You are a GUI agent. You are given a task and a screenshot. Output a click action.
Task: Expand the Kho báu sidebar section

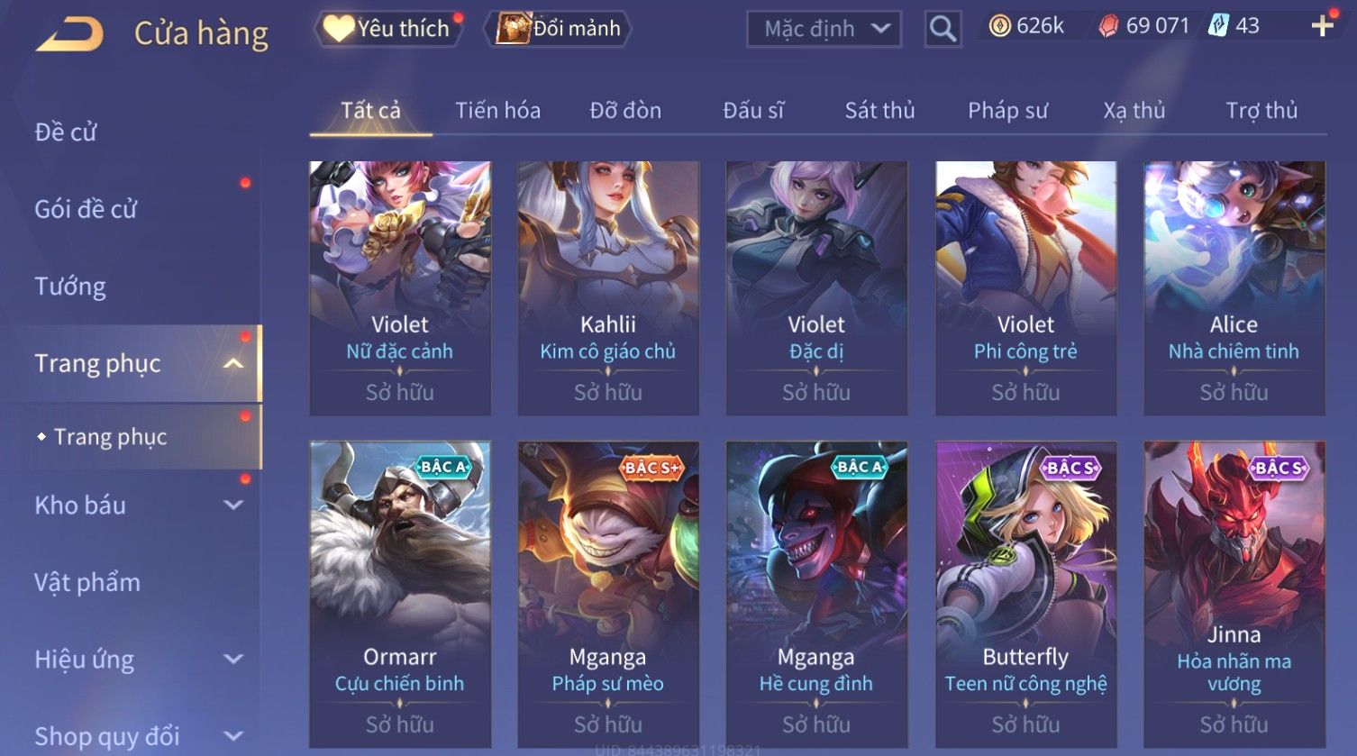pyautogui.click(x=233, y=506)
